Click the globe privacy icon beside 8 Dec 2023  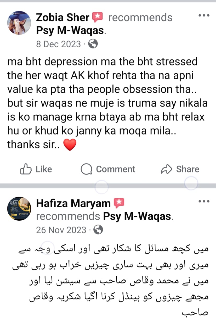coord(93,44)
